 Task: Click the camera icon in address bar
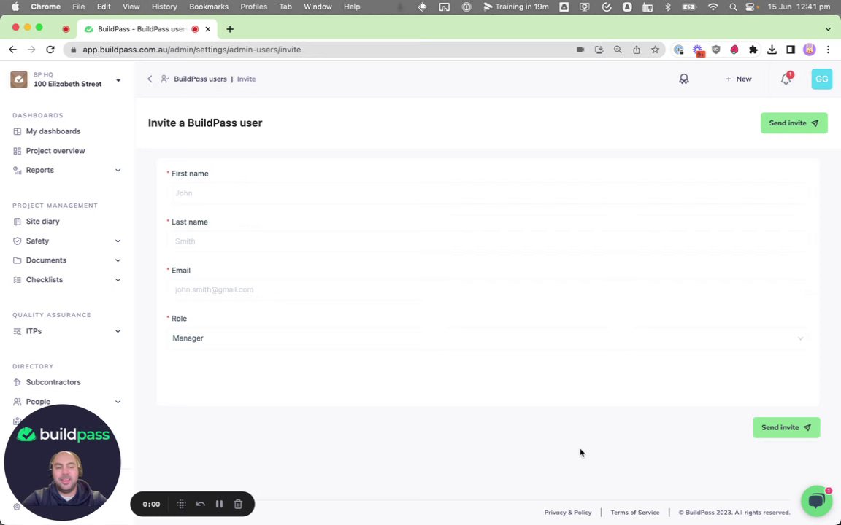580,50
